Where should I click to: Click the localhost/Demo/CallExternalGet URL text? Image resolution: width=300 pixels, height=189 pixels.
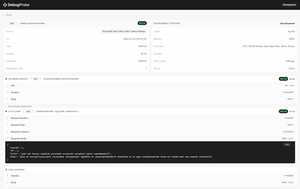click(61, 79)
